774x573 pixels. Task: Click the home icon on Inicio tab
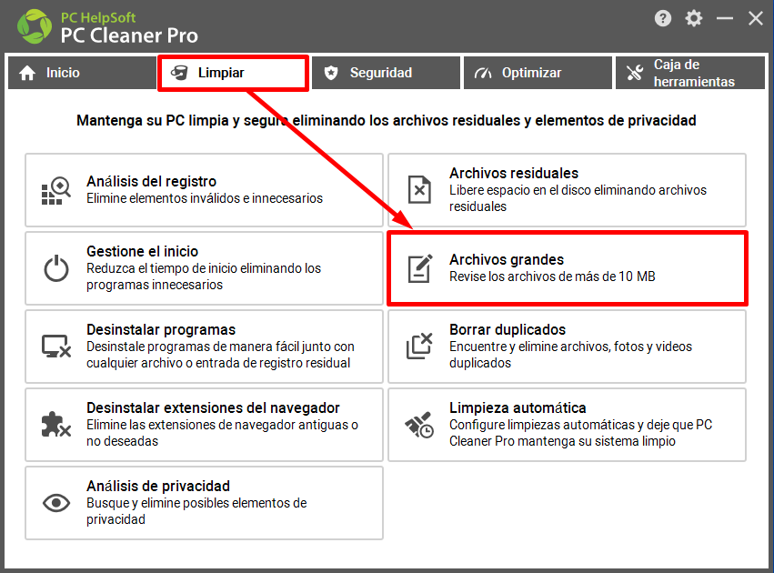pyautogui.click(x=27, y=73)
